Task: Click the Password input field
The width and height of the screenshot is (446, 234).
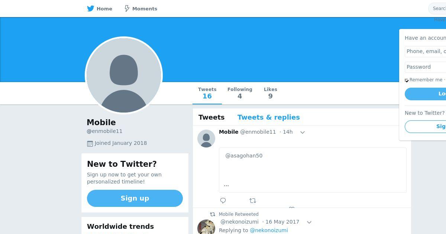Action: (x=425, y=67)
